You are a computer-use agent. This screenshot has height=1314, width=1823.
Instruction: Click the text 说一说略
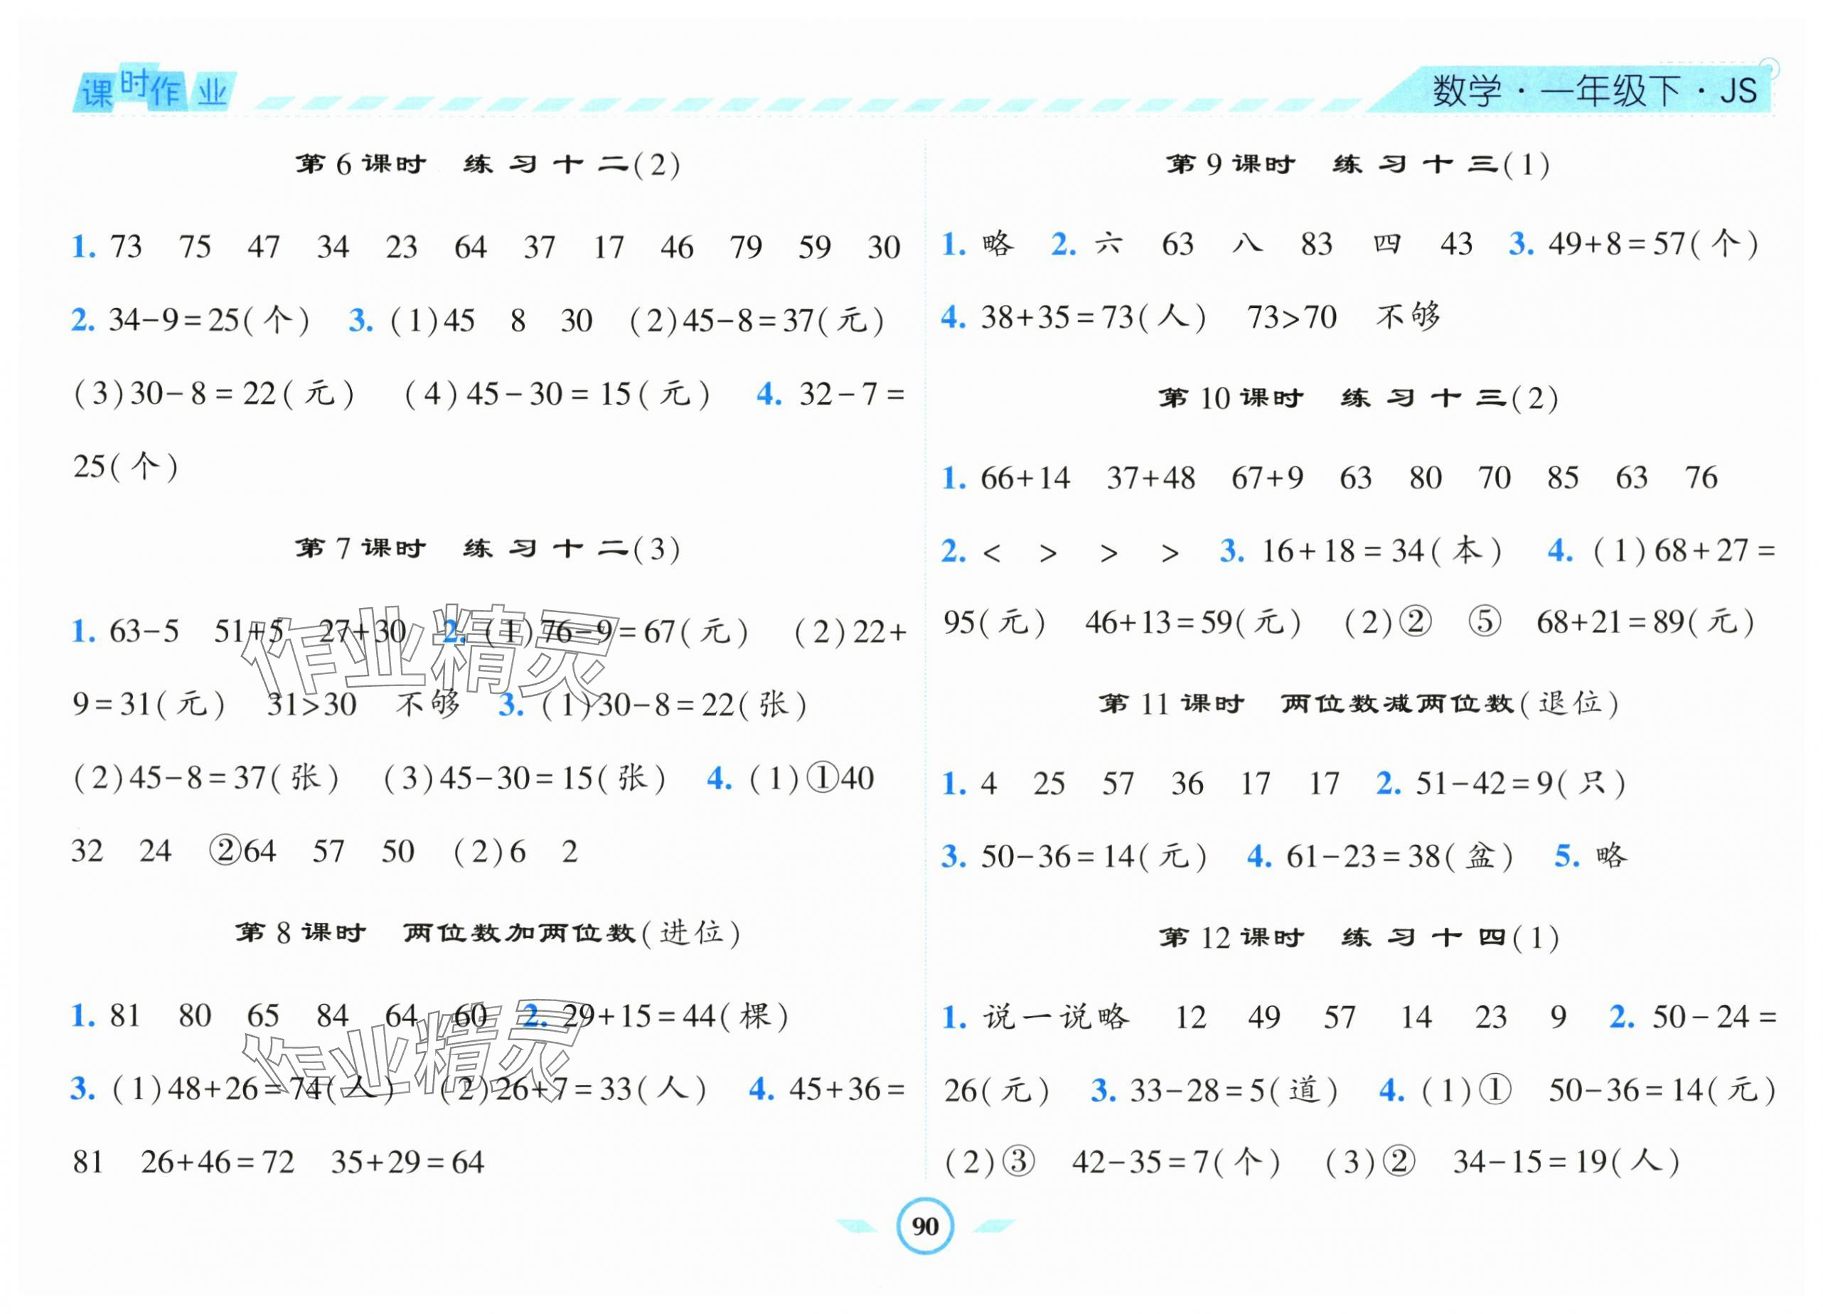1056,1017
